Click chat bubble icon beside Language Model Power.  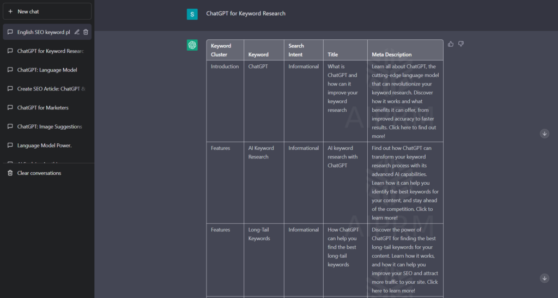click(x=10, y=145)
